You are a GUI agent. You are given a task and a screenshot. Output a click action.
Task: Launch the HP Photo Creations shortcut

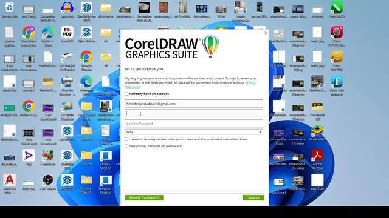[67, 107]
